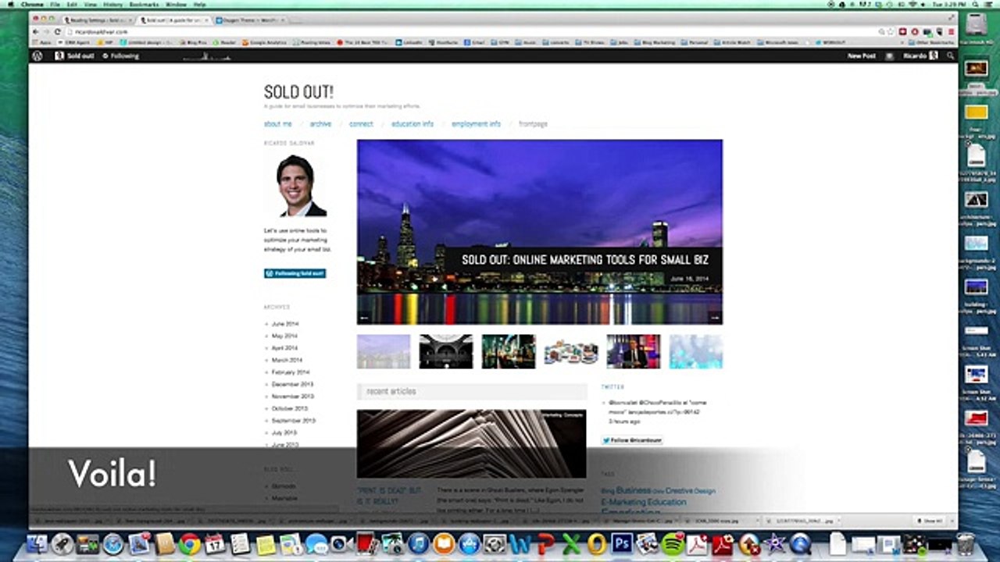The height and width of the screenshot is (562, 1000).
Task: Open the about me nav link
Action: [277, 124]
